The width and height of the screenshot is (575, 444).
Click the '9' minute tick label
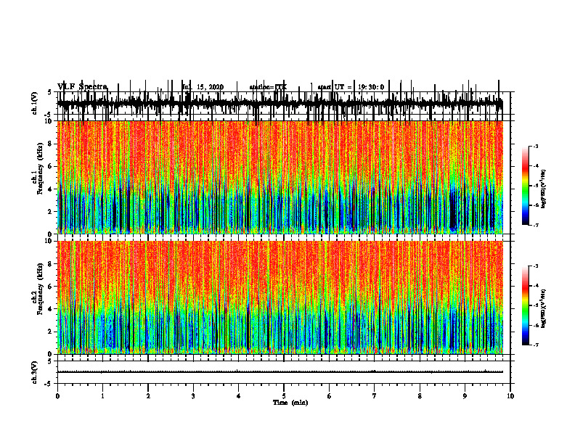pyautogui.click(x=465, y=396)
